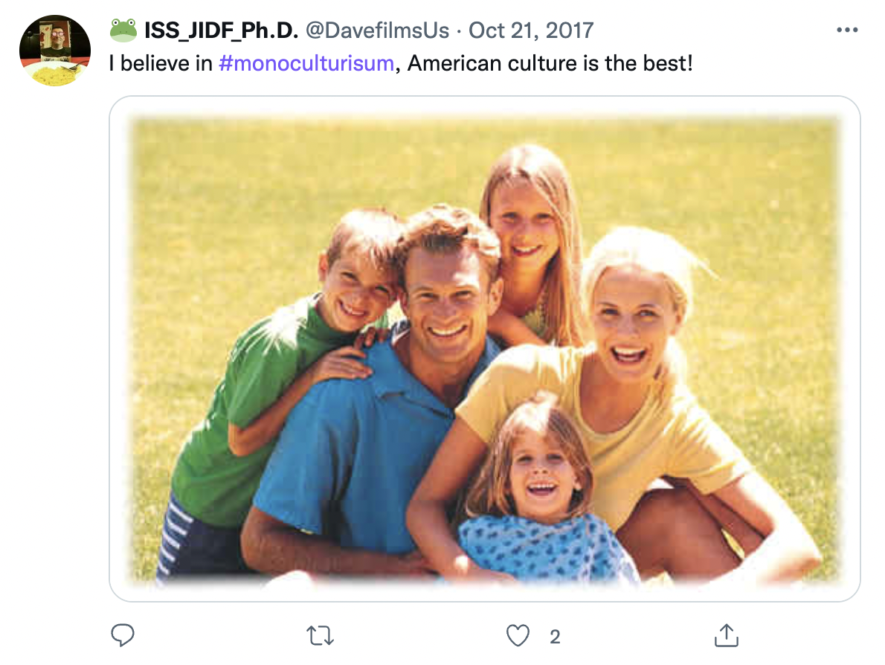Click the frog emoji beside the display name
This screenshot has width=885, height=665.
tap(123, 30)
